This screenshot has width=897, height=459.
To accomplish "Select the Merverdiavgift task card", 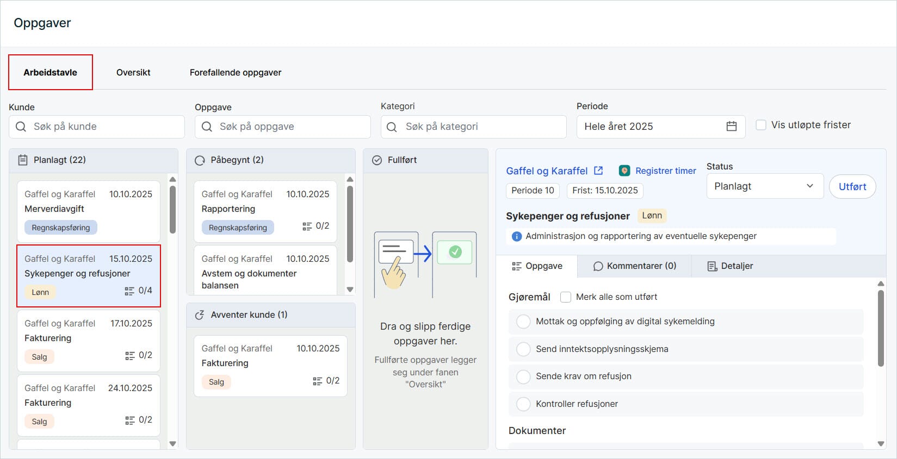I will click(89, 211).
